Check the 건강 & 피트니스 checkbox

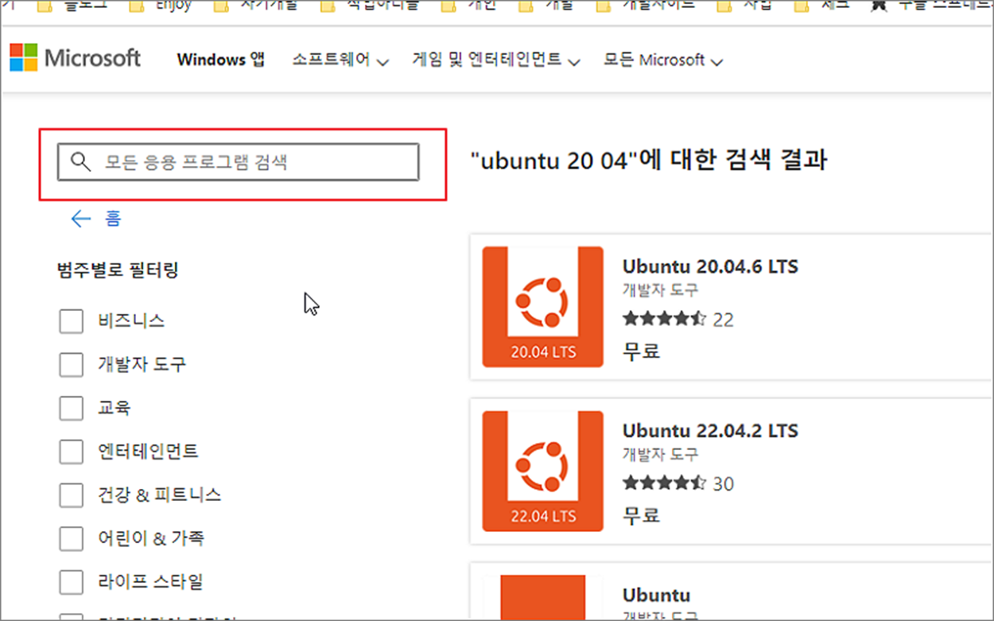72,495
